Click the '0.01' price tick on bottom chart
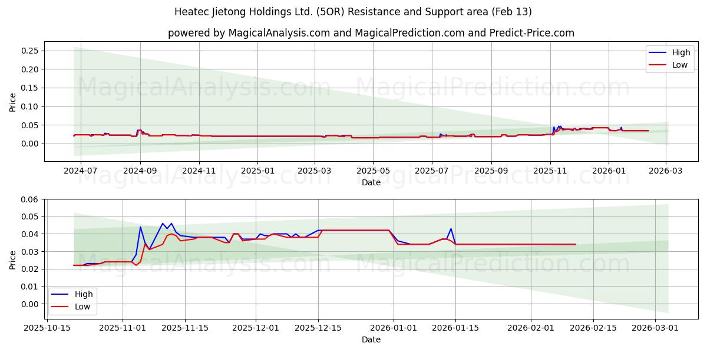This screenshot has height=353, width=707. tap(29, 287)
